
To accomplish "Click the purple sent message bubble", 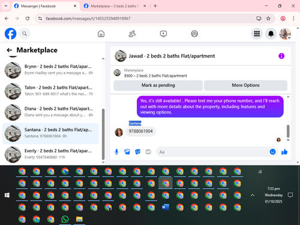I will 210,107.
